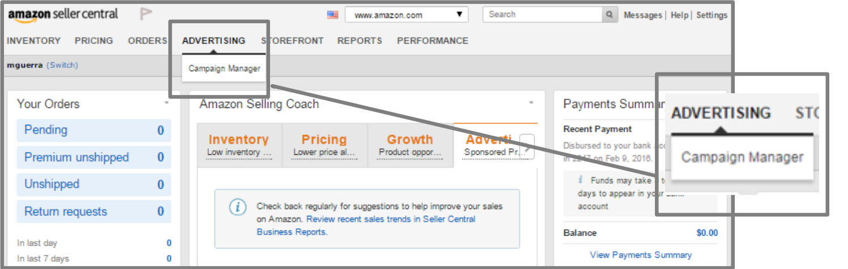Click the info icon in Selling Coach message

click(x=238, y=207)
